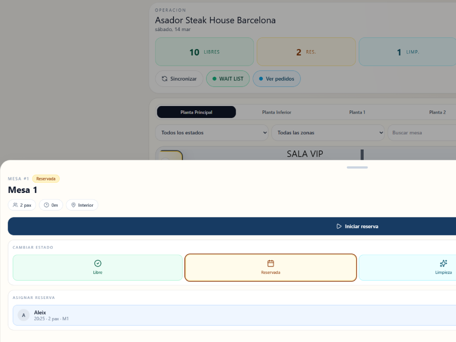Screen dimensions: 456x342
Task: Grab the bottom sheet drag handle
Action: click(357, 167)
